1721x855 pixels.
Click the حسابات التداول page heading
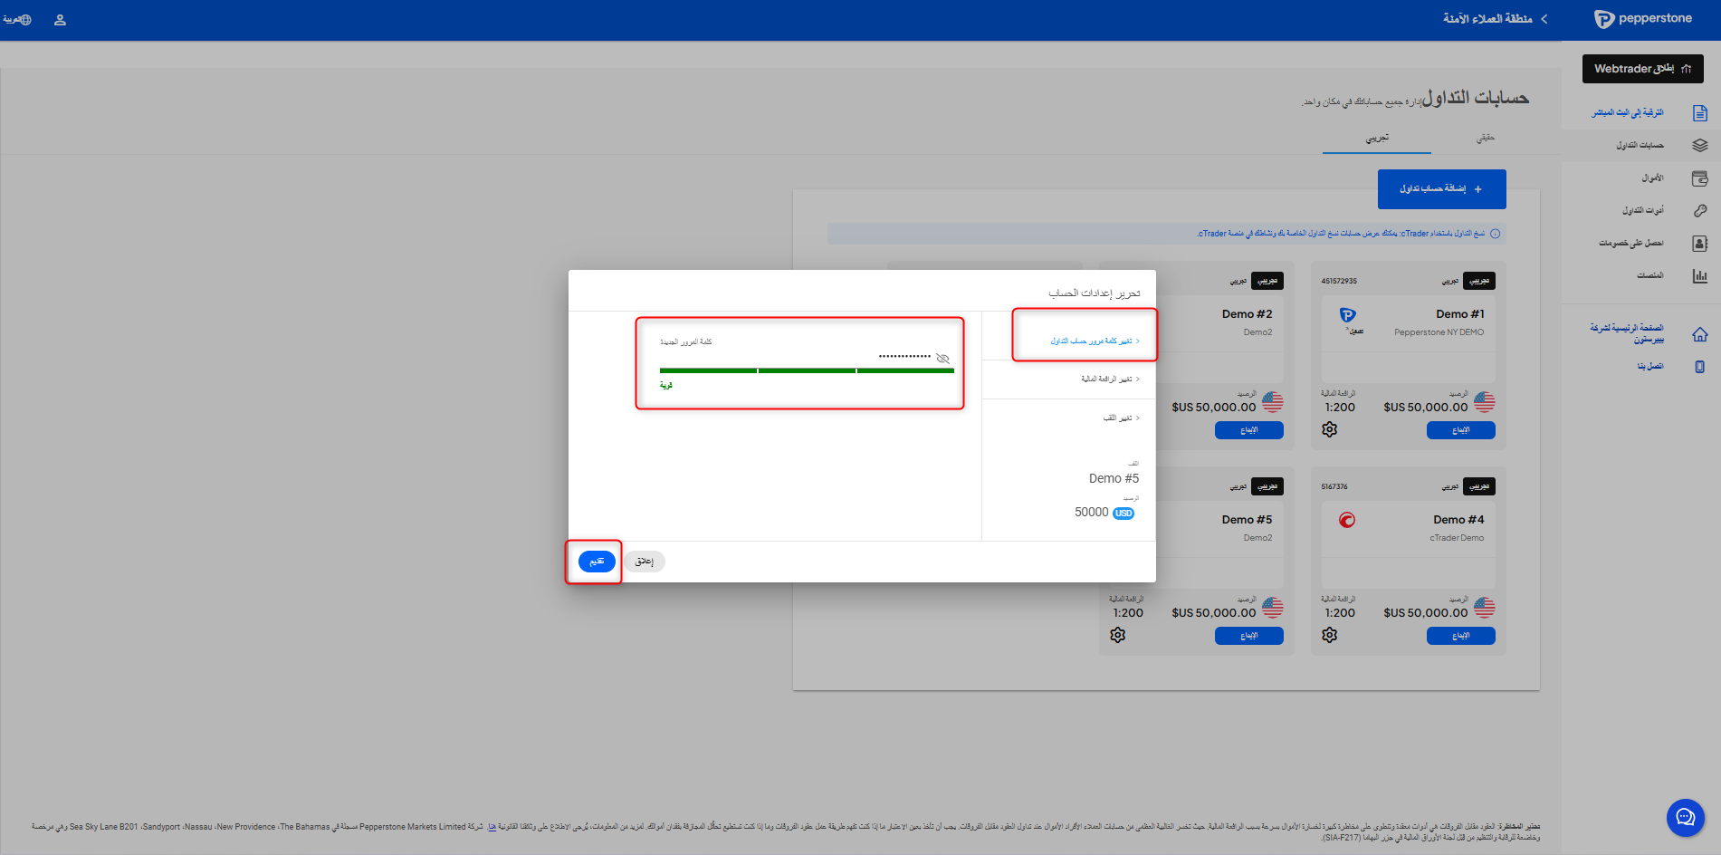(x=1476, y=98)
